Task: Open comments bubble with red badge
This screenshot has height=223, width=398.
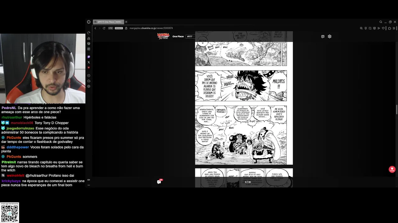Action: [160, 181]
